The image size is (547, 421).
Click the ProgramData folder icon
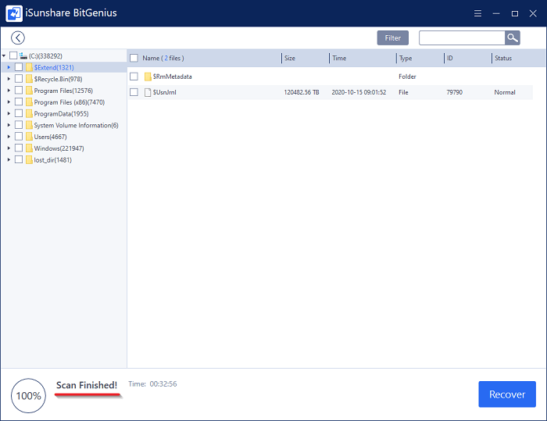[30, 113]
